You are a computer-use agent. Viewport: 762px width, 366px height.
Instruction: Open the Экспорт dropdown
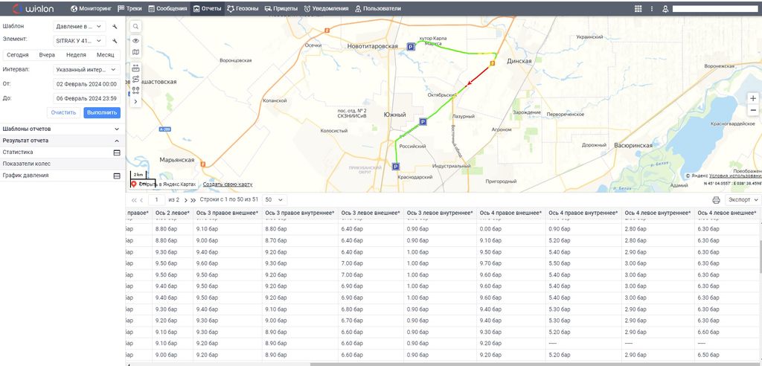pos(743,200)
